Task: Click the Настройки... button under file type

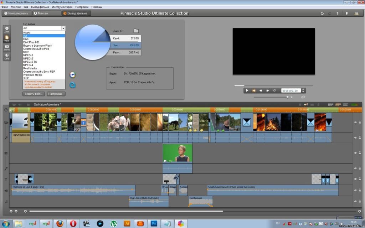Action: pyautogui.click(x=56, y=94)
